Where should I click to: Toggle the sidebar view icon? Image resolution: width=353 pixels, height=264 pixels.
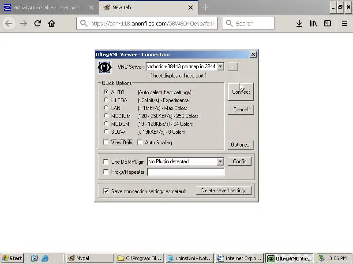[x=327, y=23]
